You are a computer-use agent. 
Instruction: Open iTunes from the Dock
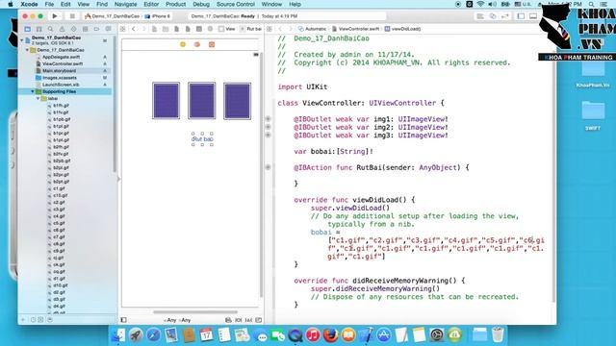click(313, 335)
